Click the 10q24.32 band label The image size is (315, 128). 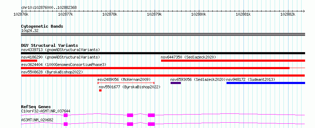[x=30, y=31]
